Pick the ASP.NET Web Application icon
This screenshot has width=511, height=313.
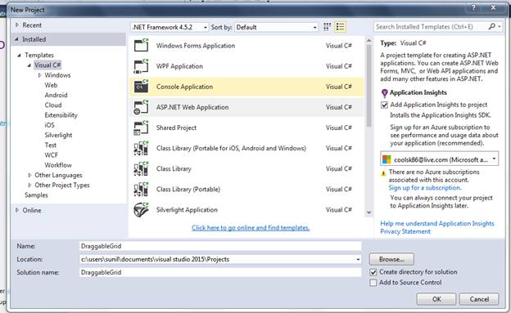pyautogui.click(x=141, y=107)
